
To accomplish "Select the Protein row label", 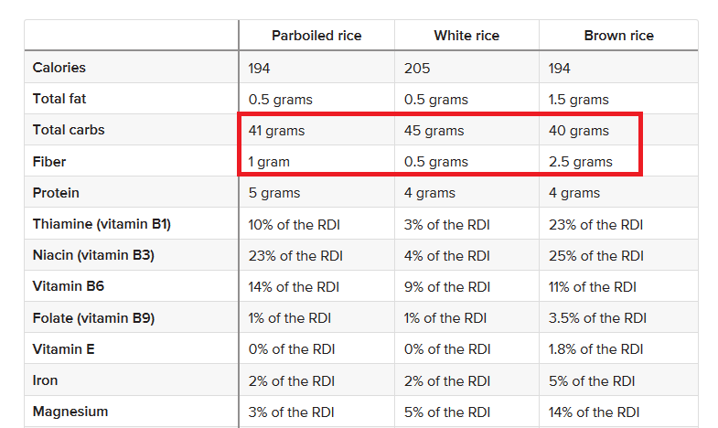I will point(56,193).
